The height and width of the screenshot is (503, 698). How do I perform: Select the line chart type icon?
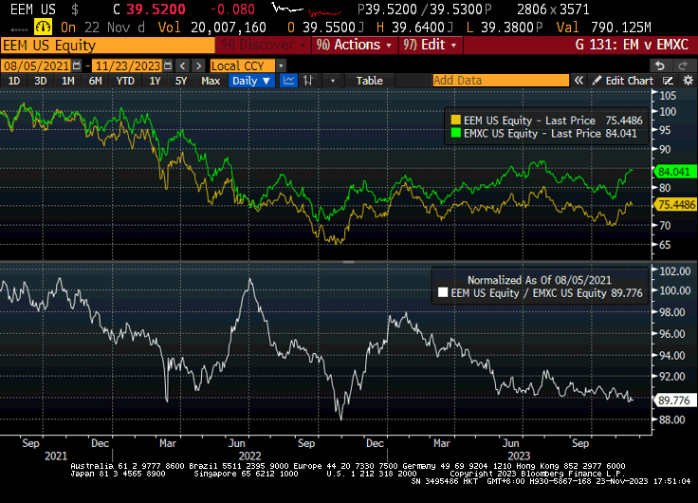[x=289, y=81]
